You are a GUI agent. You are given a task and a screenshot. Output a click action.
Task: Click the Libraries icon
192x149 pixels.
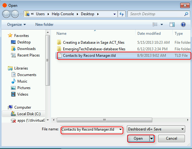click(10, 68)
